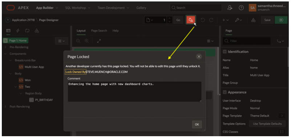291x138 pixels.
Task: Collapse the Components node
Action: point(5,54)
